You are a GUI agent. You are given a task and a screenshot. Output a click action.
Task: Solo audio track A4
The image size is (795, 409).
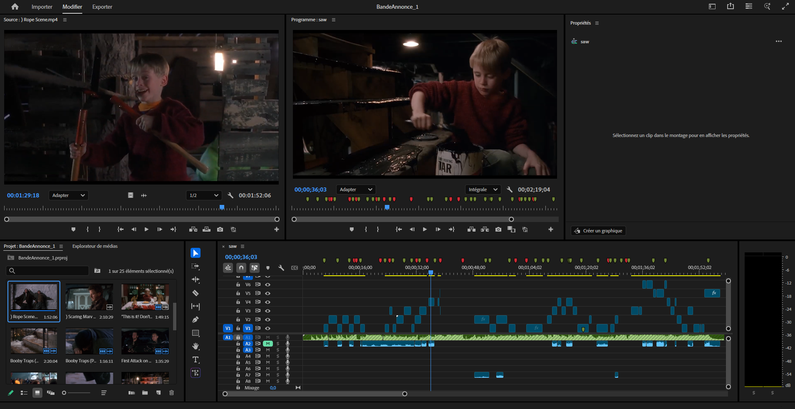click(x=278, y=356)
